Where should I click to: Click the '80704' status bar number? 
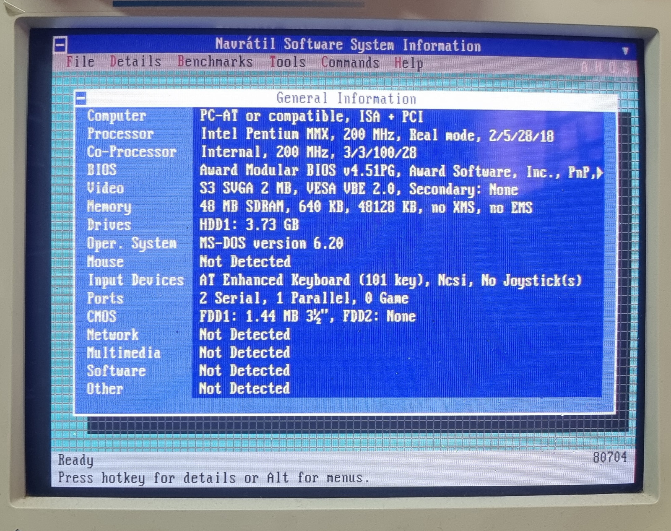[610, 457]
